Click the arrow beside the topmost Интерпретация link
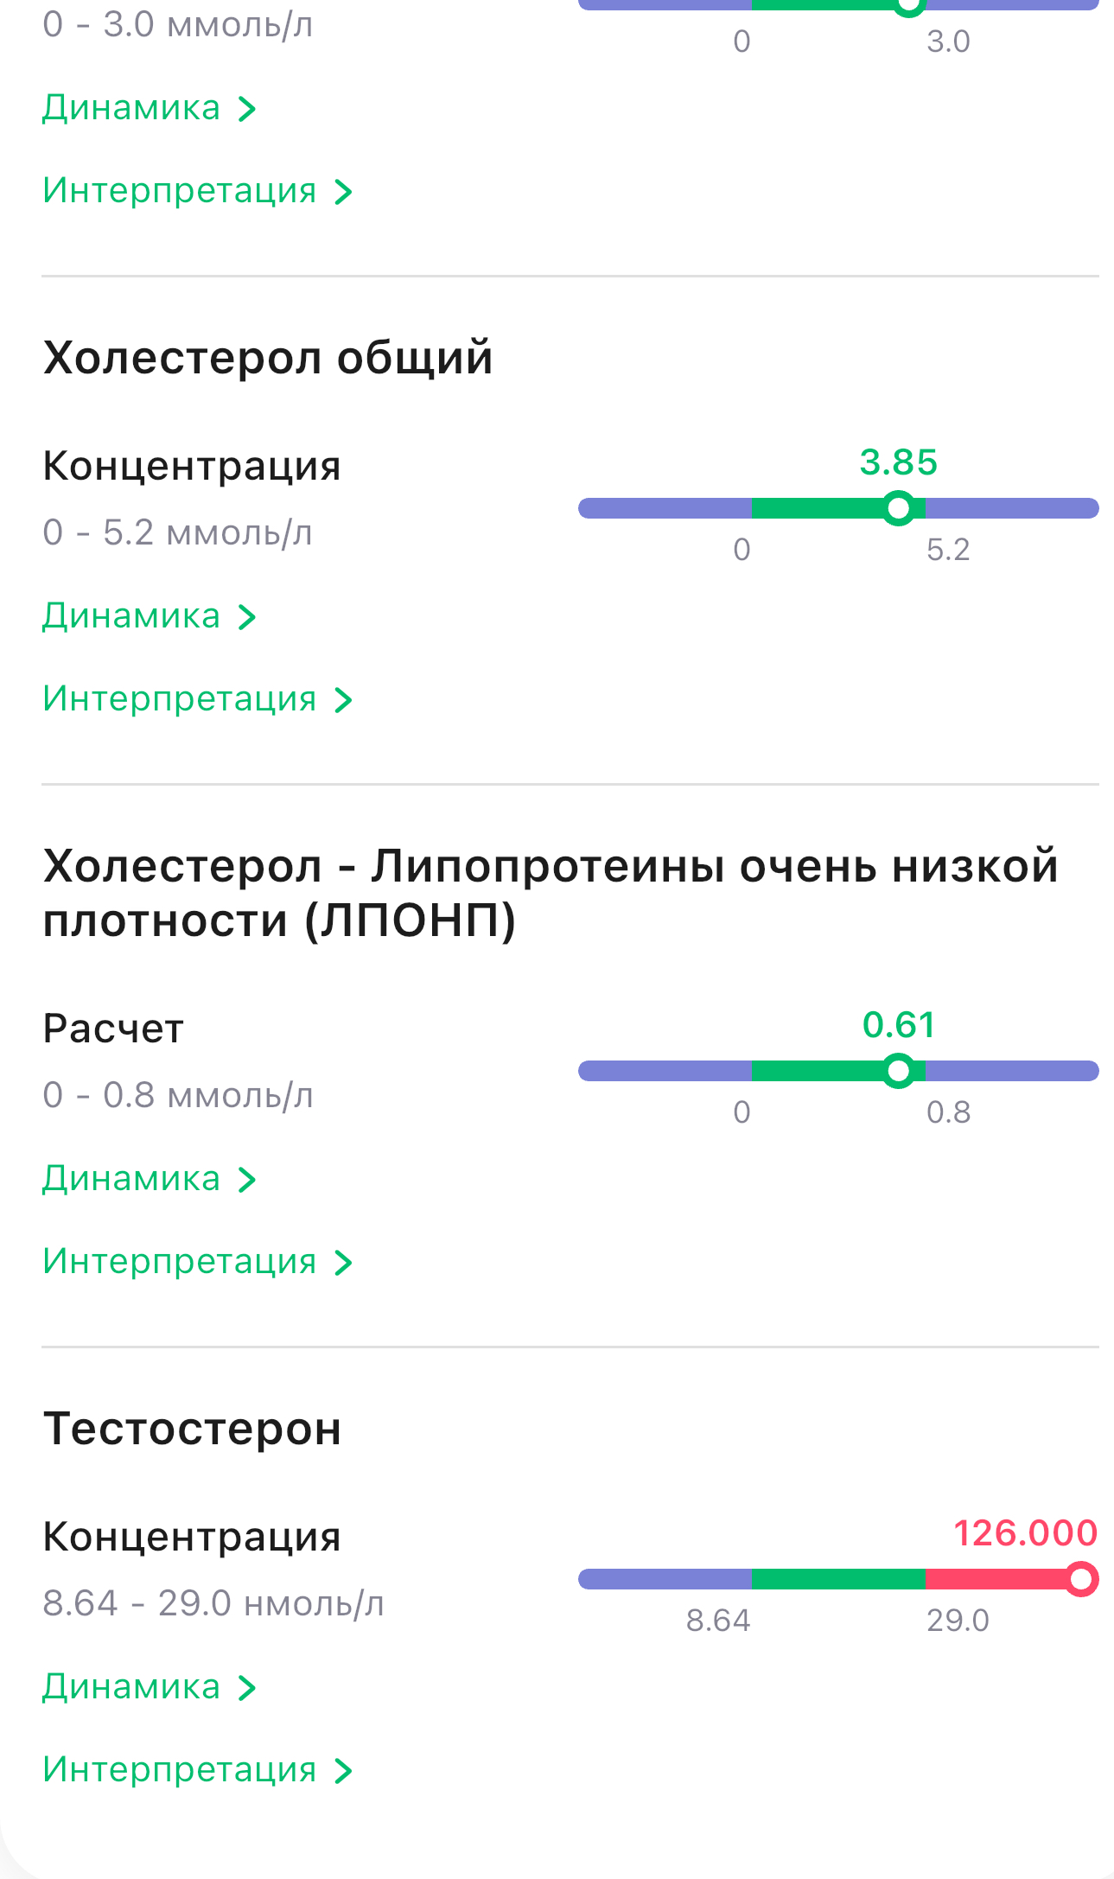 click(343, 192)
